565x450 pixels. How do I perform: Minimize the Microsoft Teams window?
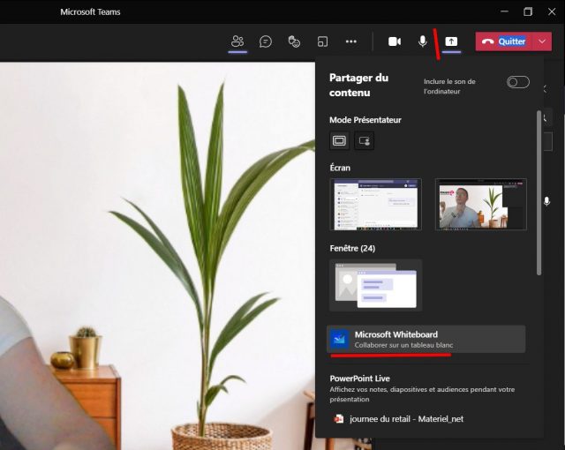coord(504,11)
